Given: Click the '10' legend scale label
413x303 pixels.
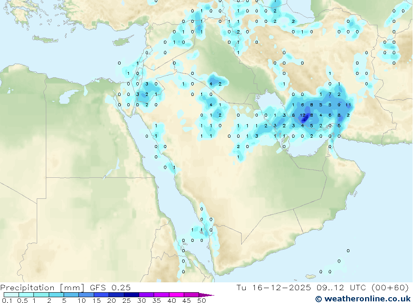Looking at the screenshot, I should tap(82, 301).
